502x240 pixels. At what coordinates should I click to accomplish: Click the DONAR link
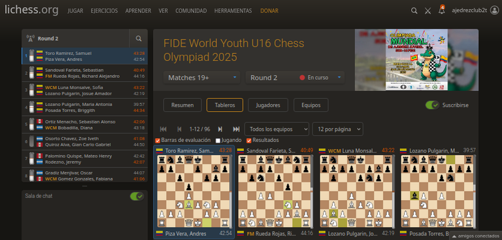point(269,11)
